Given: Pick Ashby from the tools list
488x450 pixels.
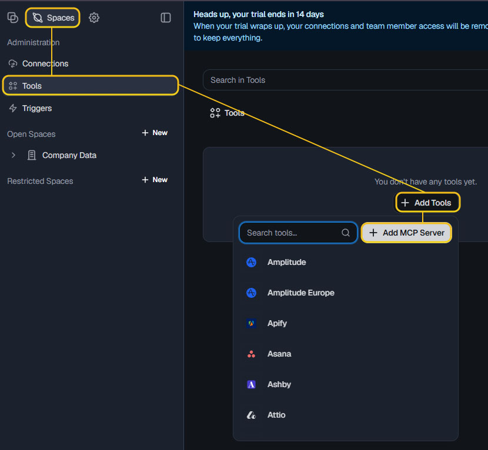Looking at the screenshot, I should click(x=346, y=384).
